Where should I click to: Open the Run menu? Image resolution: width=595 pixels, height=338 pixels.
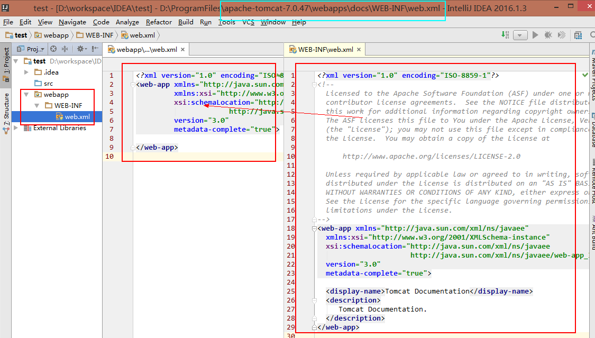coord(206,22)
